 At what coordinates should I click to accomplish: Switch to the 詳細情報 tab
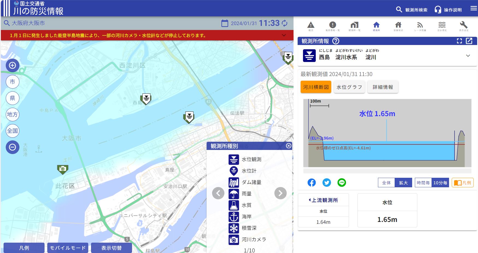383,87
